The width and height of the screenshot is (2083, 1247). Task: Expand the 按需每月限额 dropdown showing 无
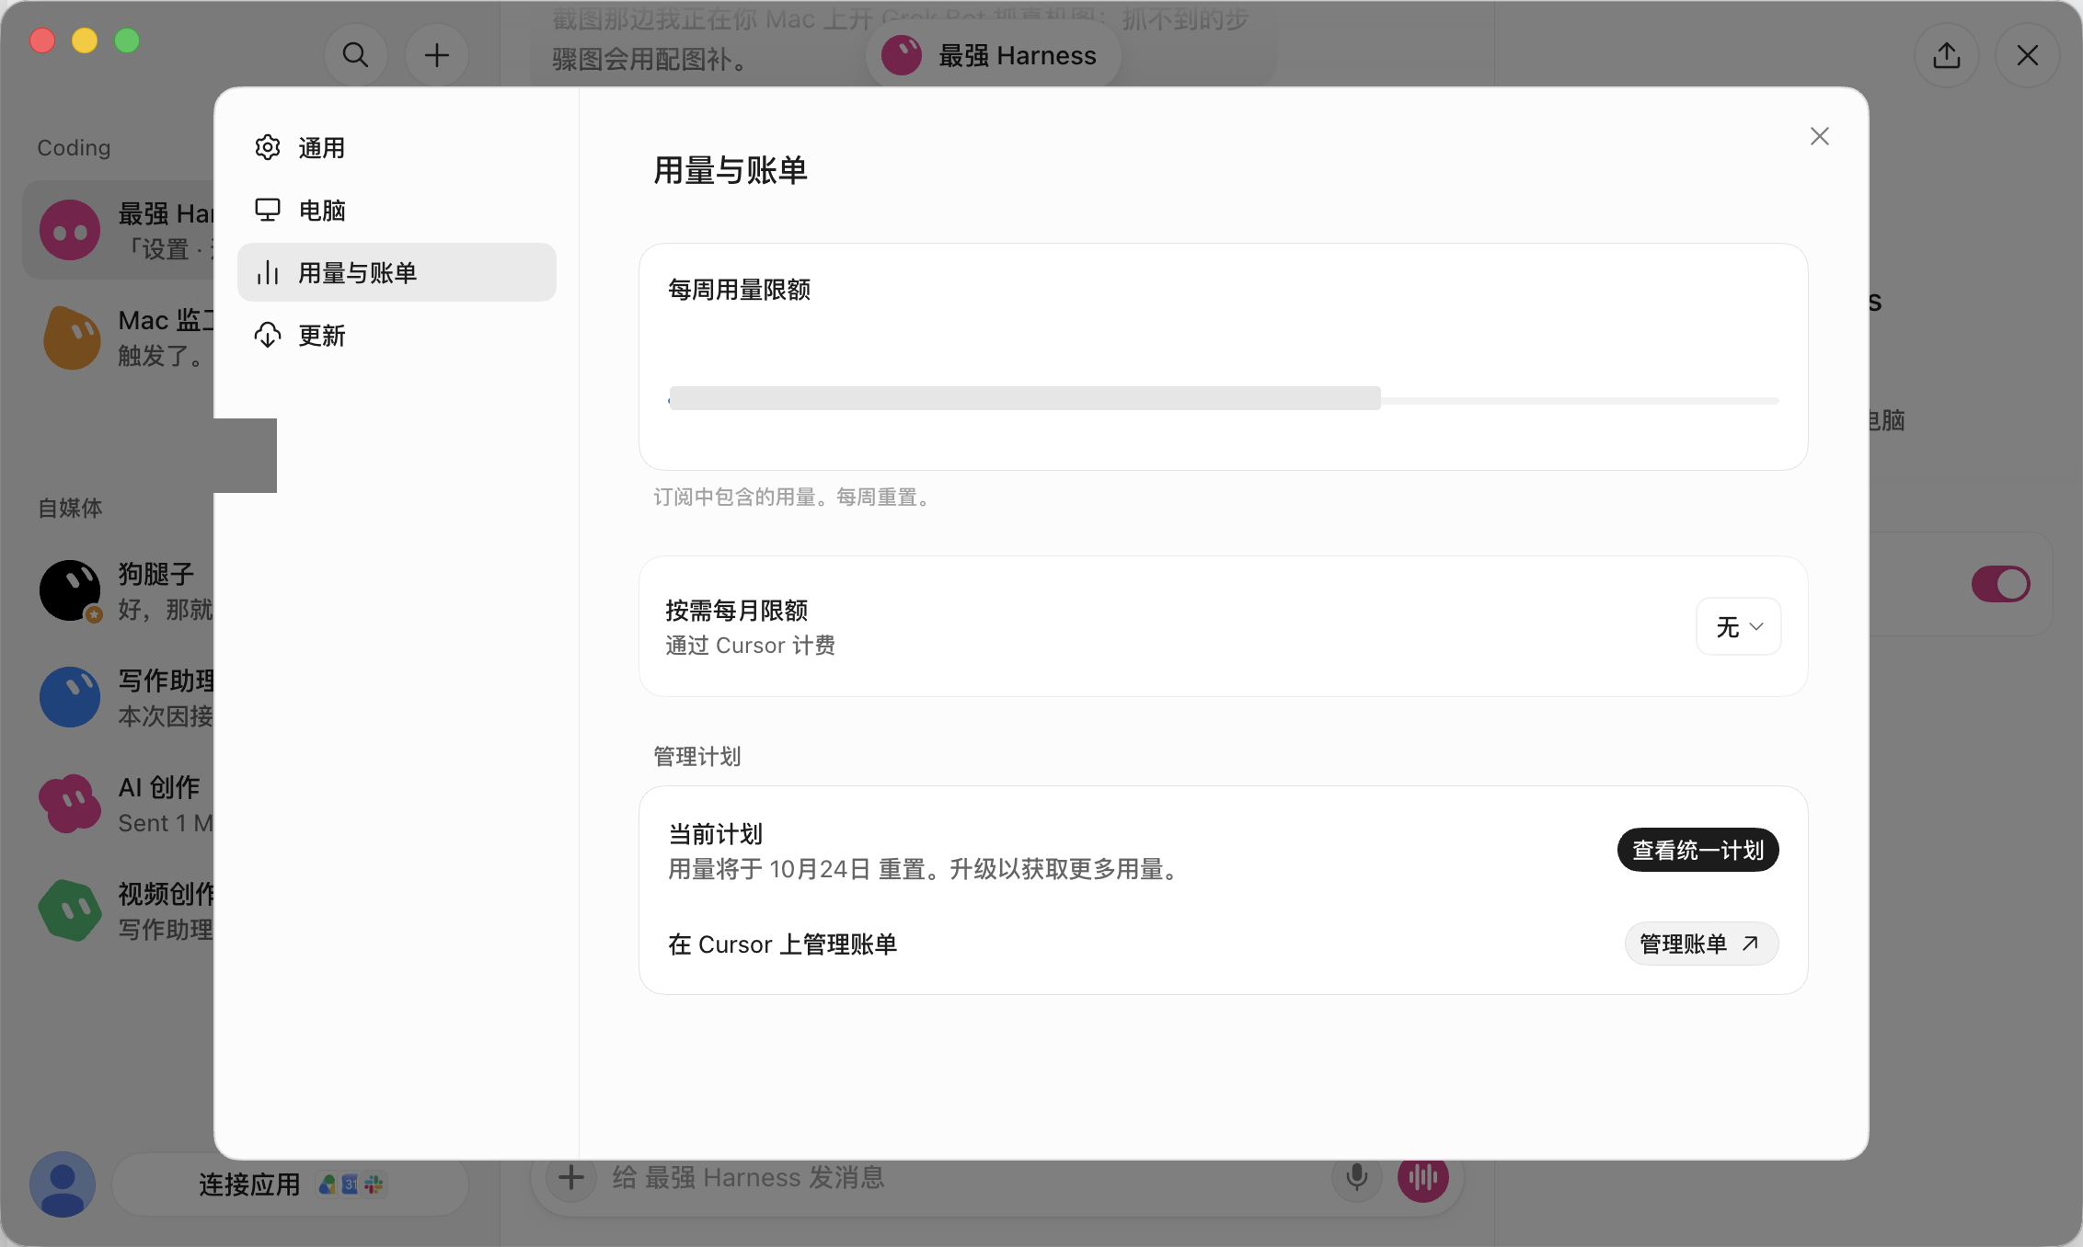(x=1739, y=626)
